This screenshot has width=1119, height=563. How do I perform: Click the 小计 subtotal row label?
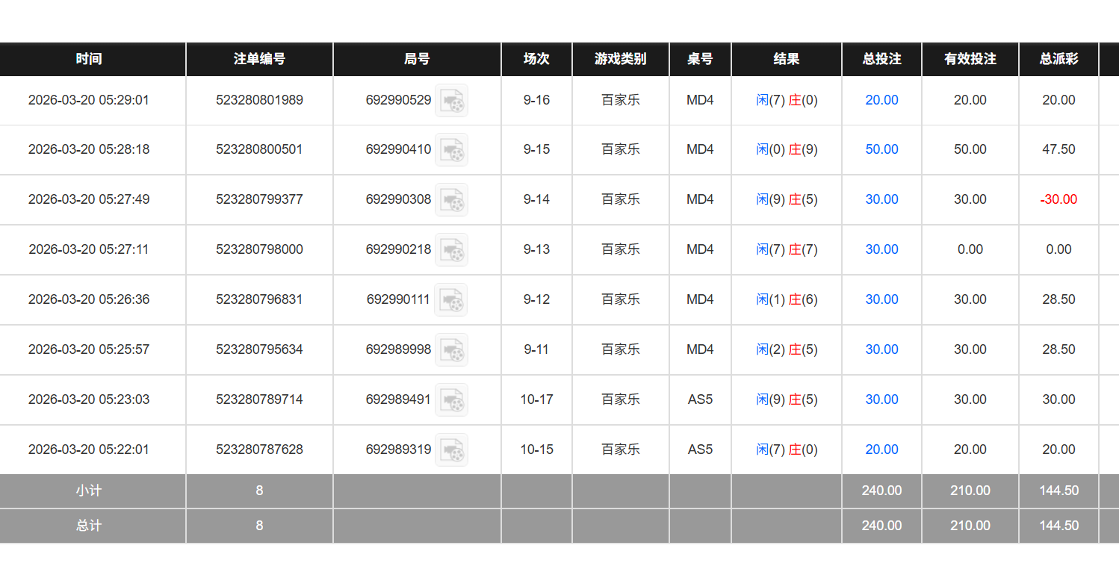tap(89, 491)
